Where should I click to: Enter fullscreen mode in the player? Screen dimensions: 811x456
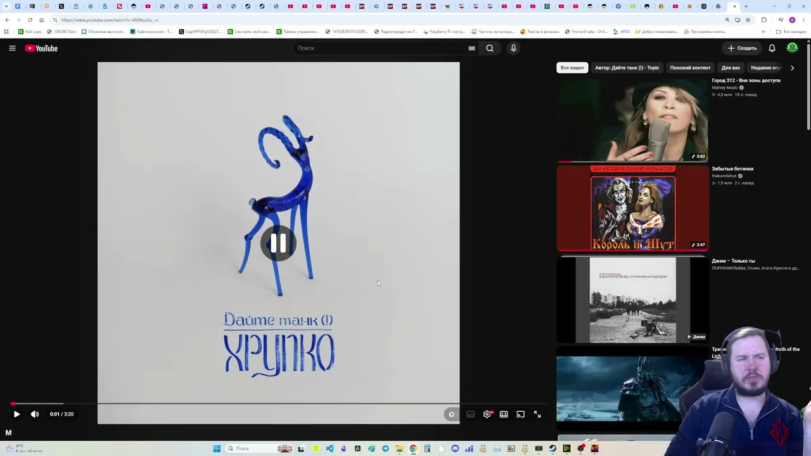click(x=537, y=414)
